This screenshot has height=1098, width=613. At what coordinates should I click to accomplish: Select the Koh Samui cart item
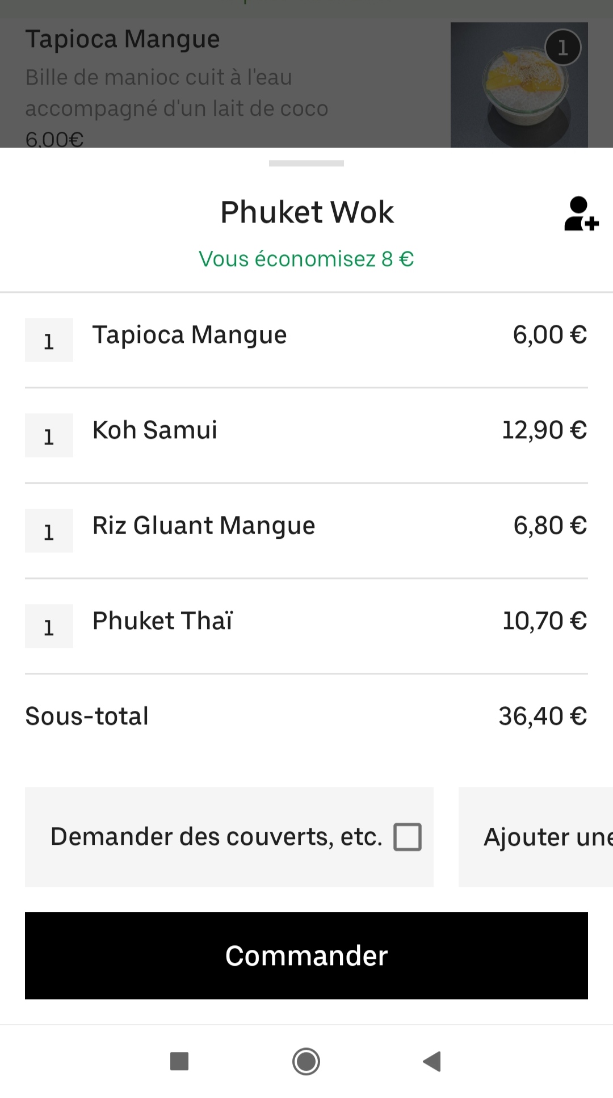pyautogui.click(x=306, y=435)
